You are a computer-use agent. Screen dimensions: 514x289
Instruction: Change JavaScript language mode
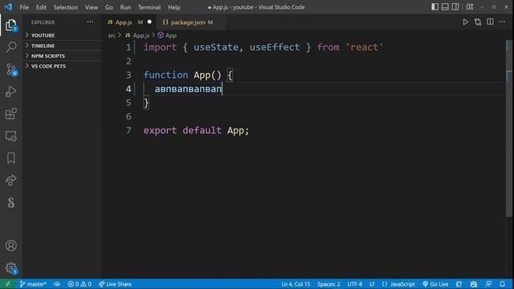[398, 284]
